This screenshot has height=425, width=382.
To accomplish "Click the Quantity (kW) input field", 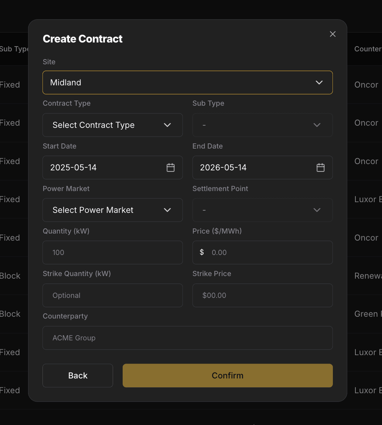I will 112,252.
